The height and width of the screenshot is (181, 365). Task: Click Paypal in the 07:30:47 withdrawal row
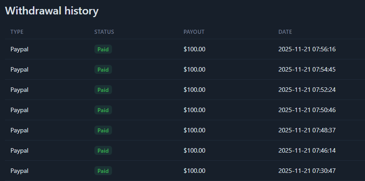point(19,171)
